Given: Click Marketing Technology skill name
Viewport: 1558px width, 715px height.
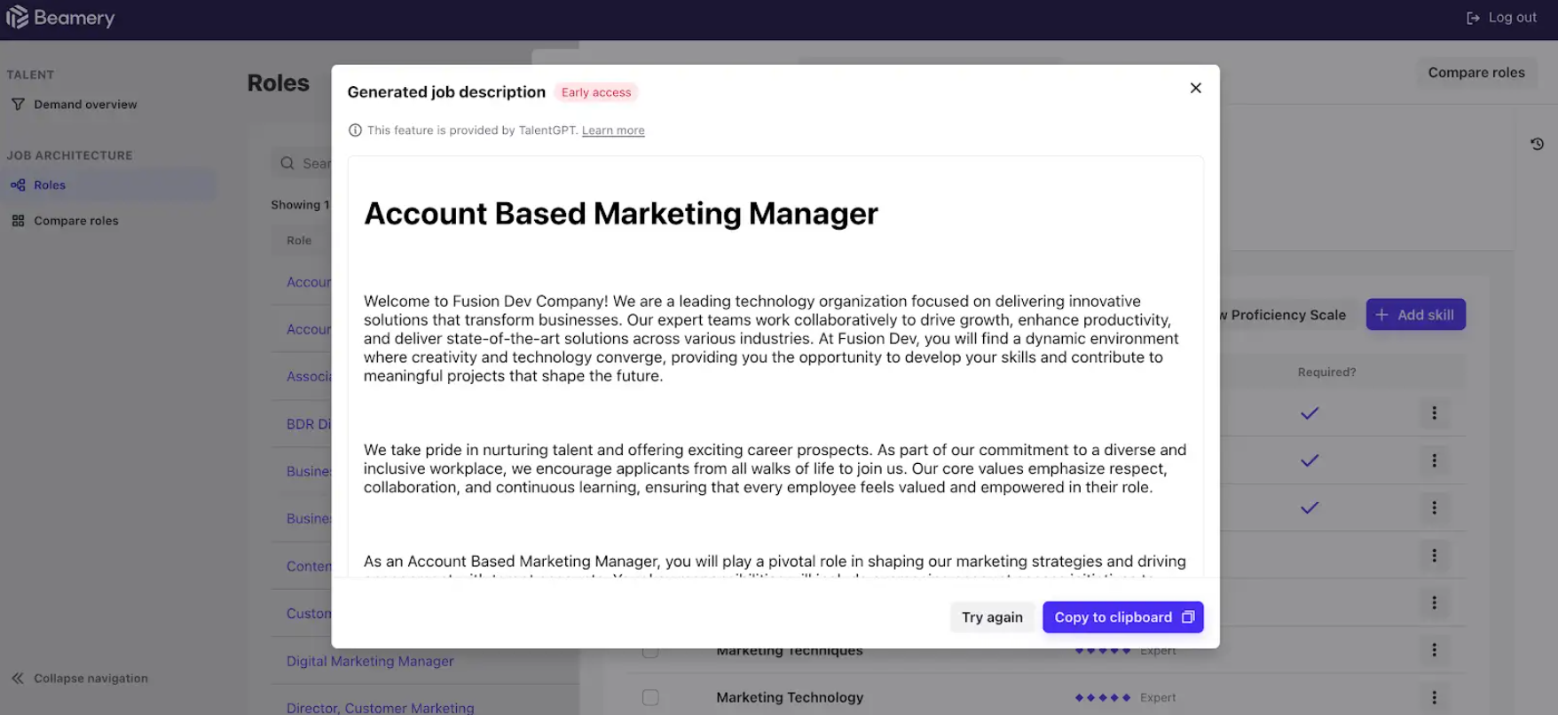Looking at the screenshot, I should coord(790,698).
